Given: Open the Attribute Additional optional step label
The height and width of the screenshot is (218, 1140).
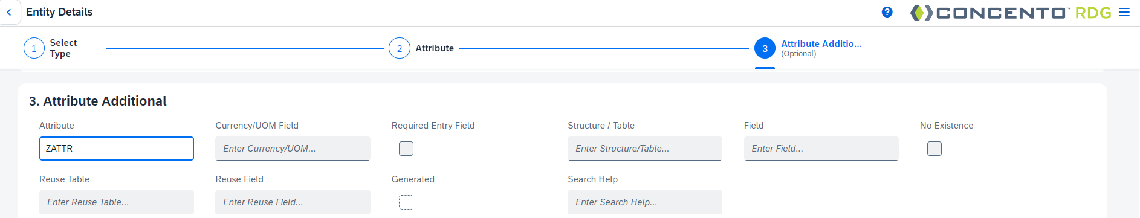Looking at the screenshot, I should (821, 48).
